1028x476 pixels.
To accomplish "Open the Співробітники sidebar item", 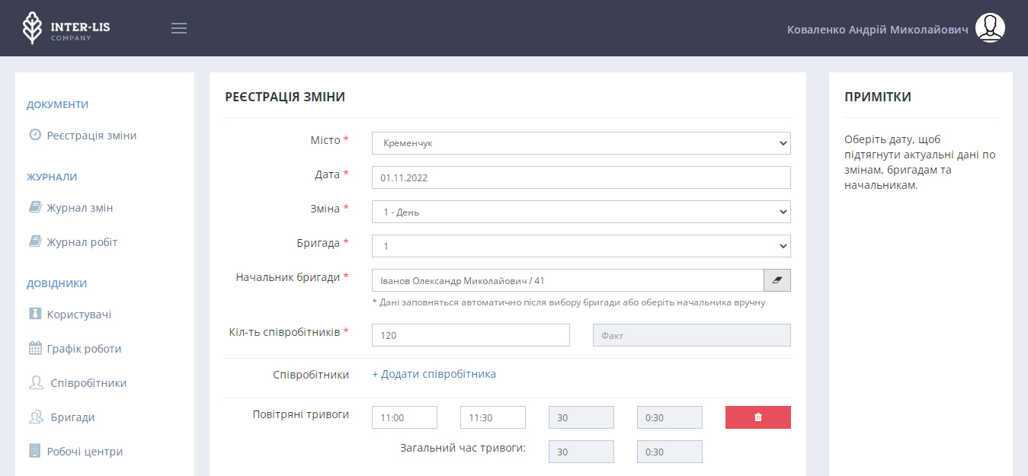I will click(88, 383).
